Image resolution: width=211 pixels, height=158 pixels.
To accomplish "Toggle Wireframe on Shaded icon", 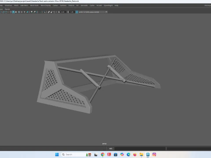I will tap(19, 12).
